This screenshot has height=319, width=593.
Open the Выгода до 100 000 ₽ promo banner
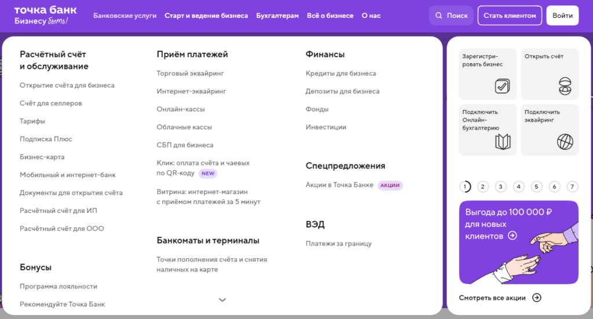(518, 242)
